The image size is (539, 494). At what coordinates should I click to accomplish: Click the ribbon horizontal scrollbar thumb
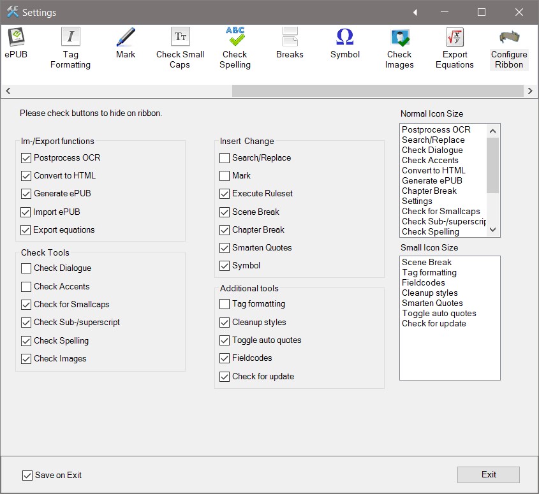(x=378, y=91)
